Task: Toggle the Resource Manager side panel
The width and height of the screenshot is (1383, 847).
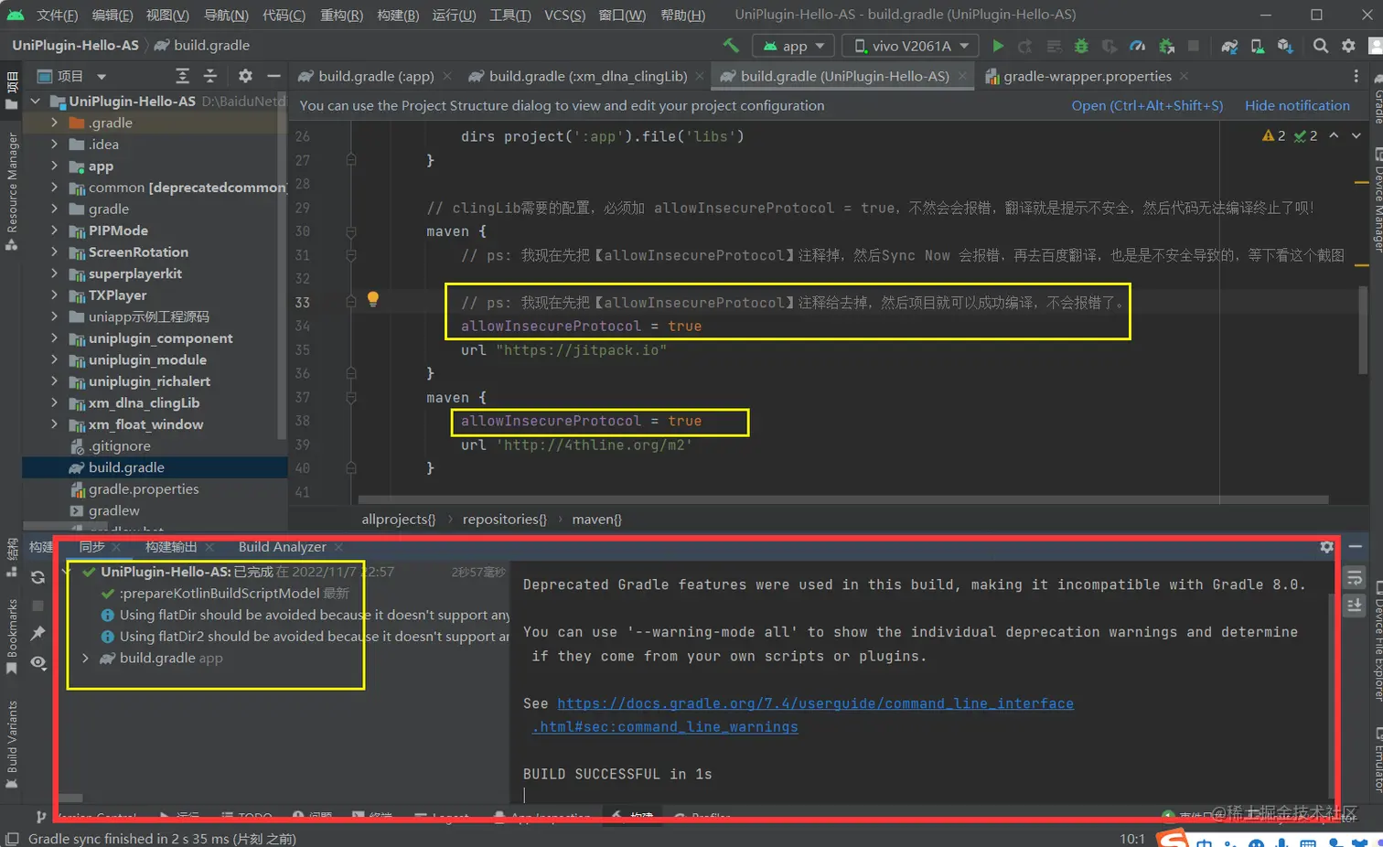Action: coord(12,191)
